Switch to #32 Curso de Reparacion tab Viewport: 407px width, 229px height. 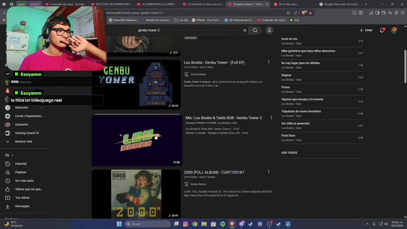pos(111,4)
